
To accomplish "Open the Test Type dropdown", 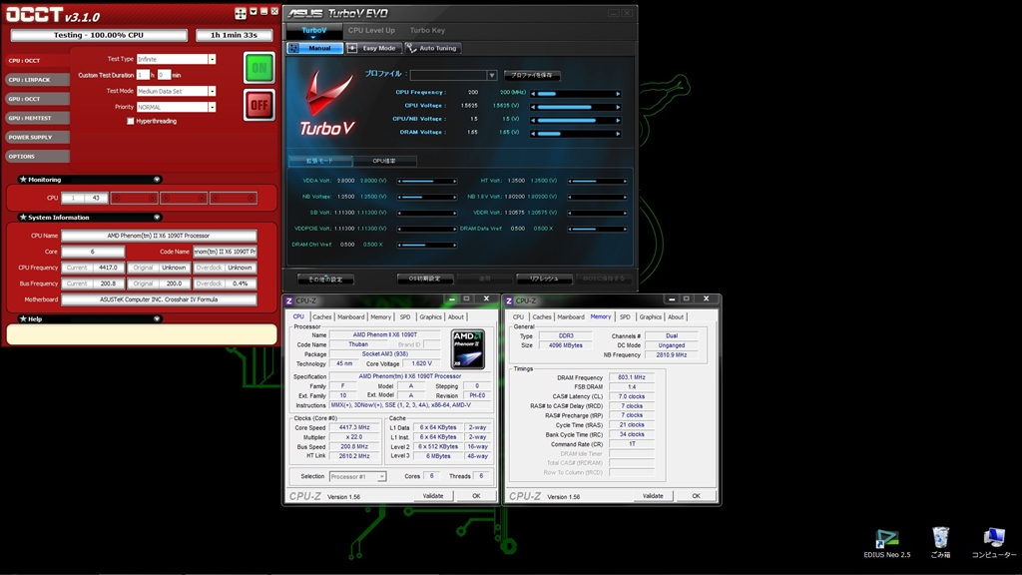I will (212, 59).
